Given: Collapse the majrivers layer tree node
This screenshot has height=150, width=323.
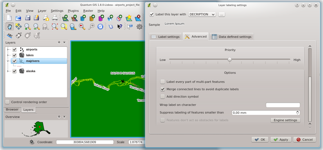Looking at the screenshot, I should click(8, 61).
